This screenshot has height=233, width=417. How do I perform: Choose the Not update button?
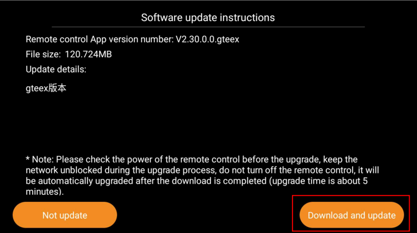(65, 215)
